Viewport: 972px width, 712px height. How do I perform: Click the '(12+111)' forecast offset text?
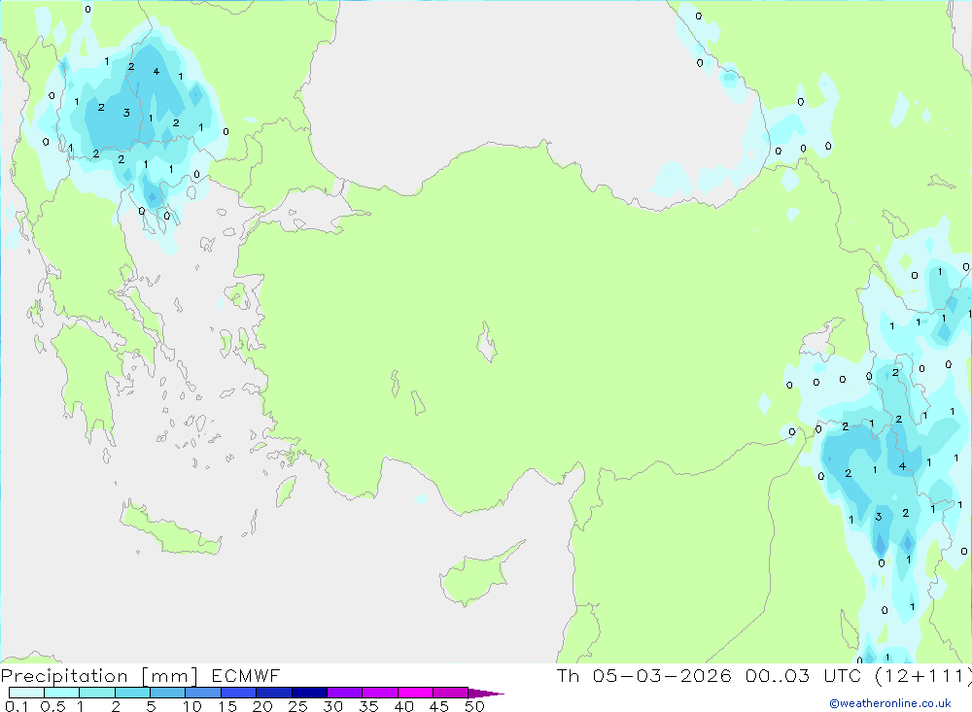923,676
